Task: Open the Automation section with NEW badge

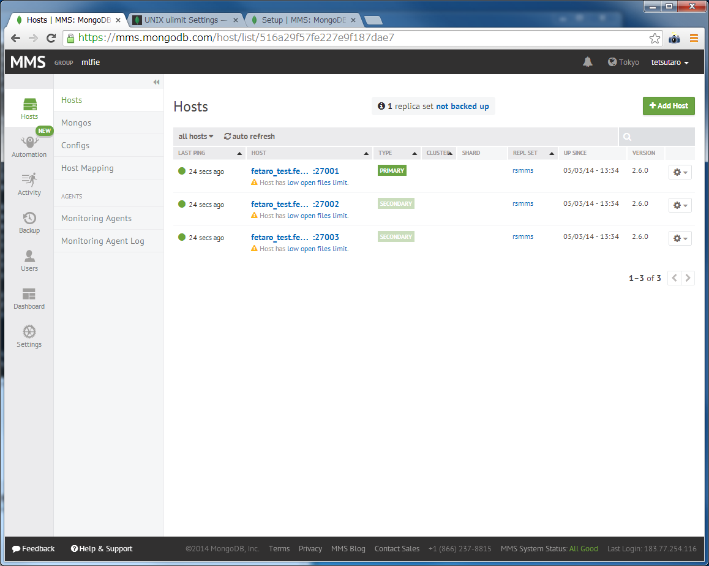Action: pyautogui.click(x=29, y=147)
